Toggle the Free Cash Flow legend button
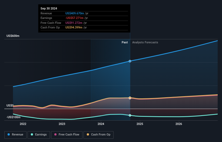The image size is (222, 142). click(67, 135)
